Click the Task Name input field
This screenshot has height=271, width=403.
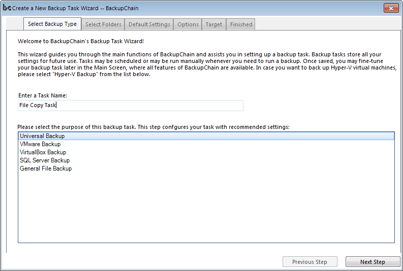(x=131, y=106)
